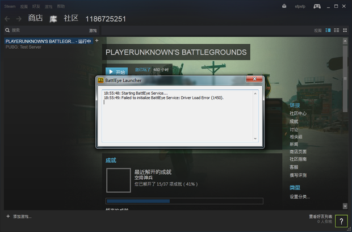Click the achievements progress bar
This screenshot has height=232, width=352.
coord(185,201)
